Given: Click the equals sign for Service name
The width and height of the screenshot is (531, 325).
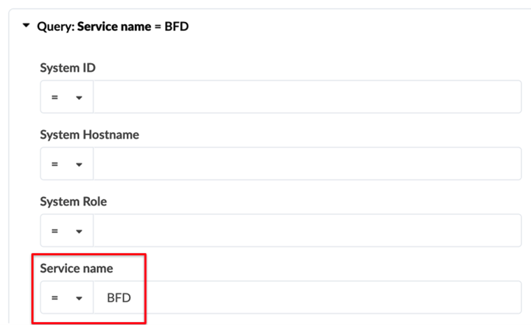Looking at the screenshot, I should [54, 299].
